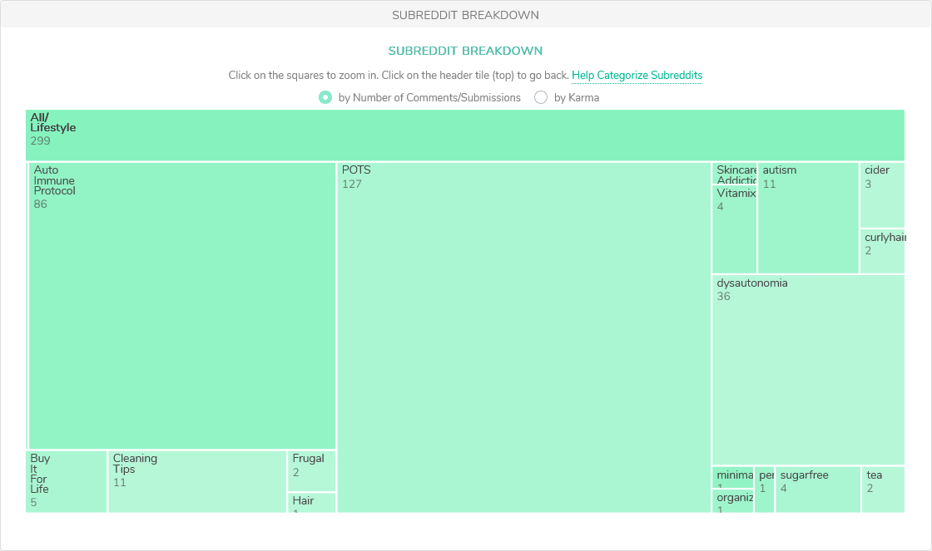
Task: Click the Hair tile
Action: pos(311,502)
